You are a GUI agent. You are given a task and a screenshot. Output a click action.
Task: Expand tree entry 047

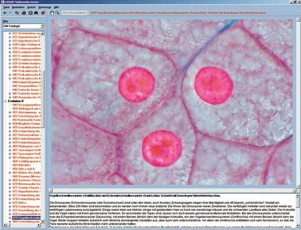[10, 93]
